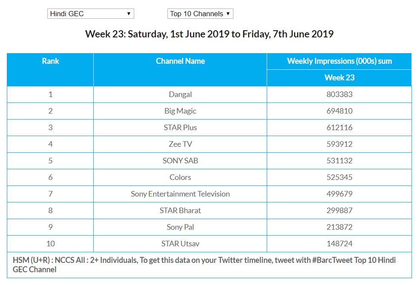Click the impressions value 499679

click(339, 194)
